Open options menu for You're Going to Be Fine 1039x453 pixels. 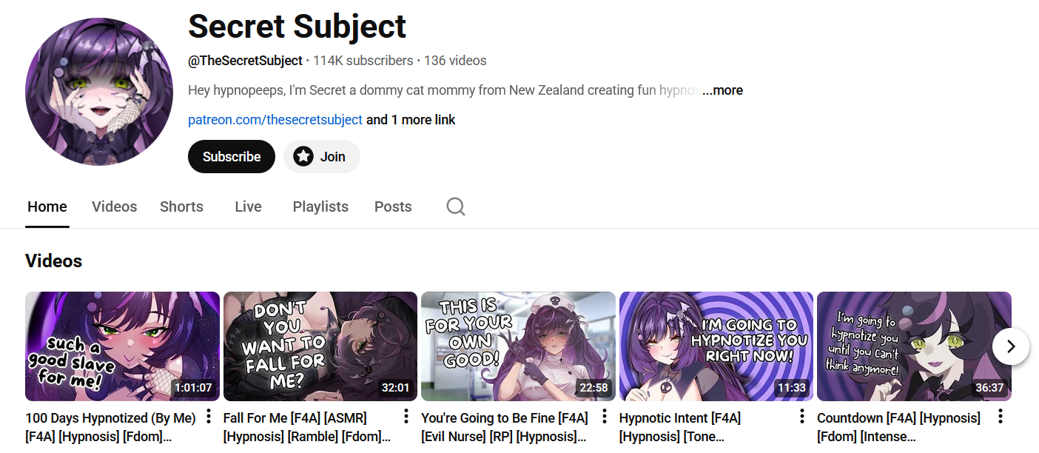pos(605,417)
